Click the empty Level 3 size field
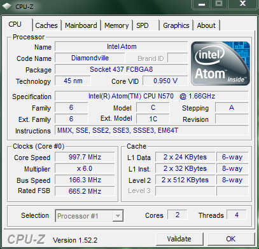The image size is (259, 249). (185, 191)
